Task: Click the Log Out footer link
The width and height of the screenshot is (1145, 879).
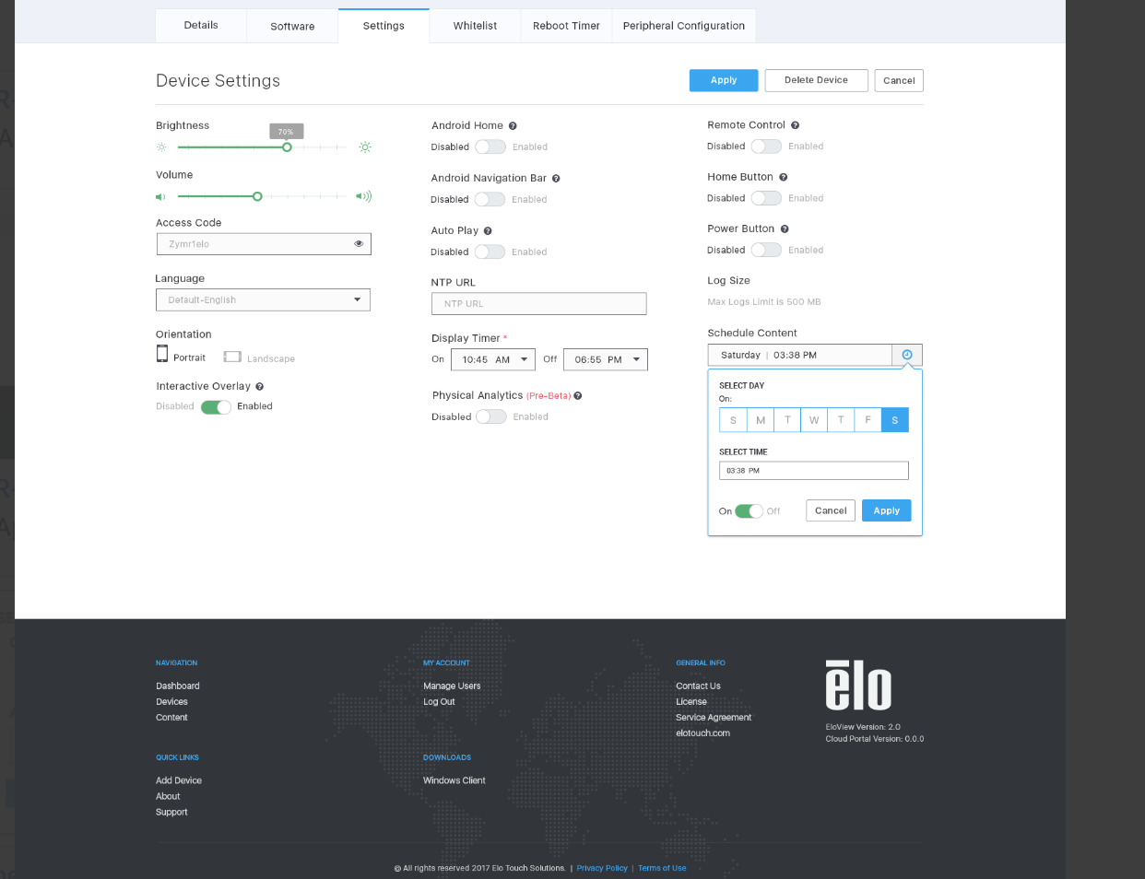Action: [x=439, y=702]
